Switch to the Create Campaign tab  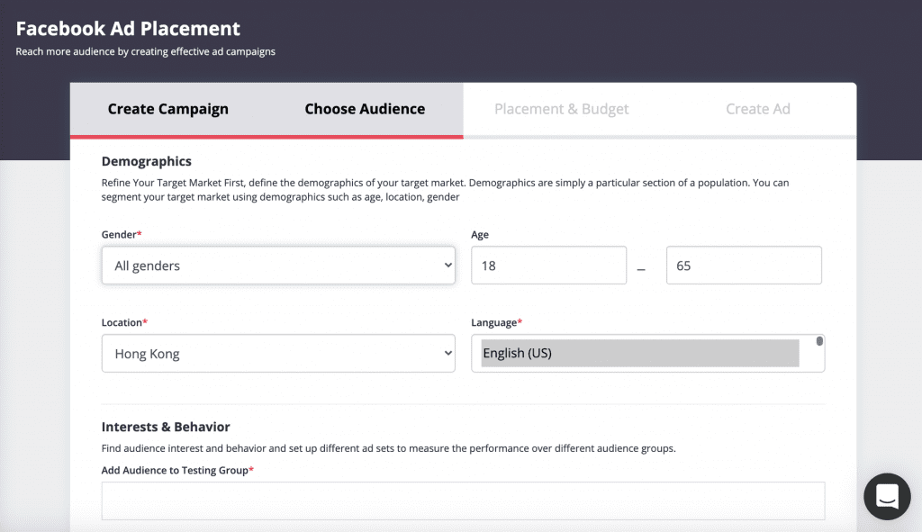pos(168,109)
